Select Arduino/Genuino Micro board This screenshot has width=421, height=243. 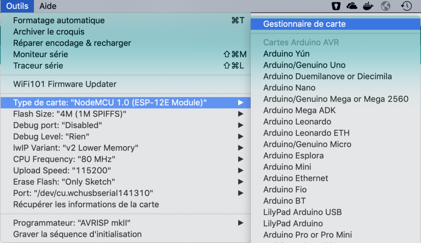[335, 144]
